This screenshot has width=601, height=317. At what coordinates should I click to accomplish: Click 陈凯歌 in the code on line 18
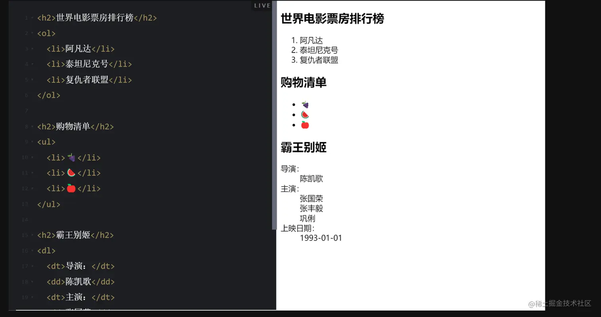point(78,282)
